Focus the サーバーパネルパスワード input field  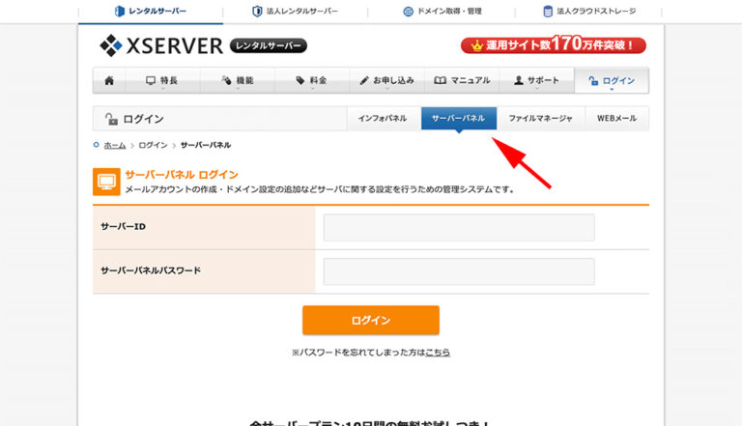click(x=459, y=271)
